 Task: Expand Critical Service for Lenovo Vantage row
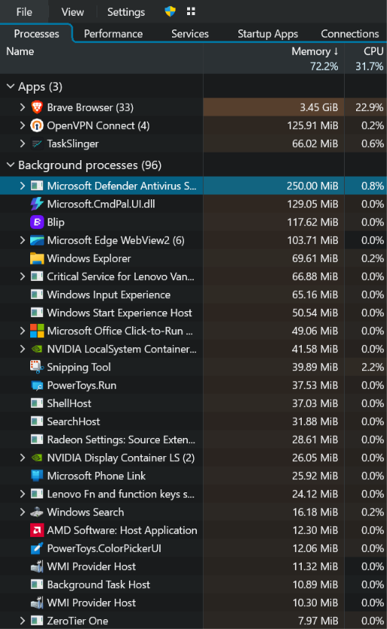23,276
